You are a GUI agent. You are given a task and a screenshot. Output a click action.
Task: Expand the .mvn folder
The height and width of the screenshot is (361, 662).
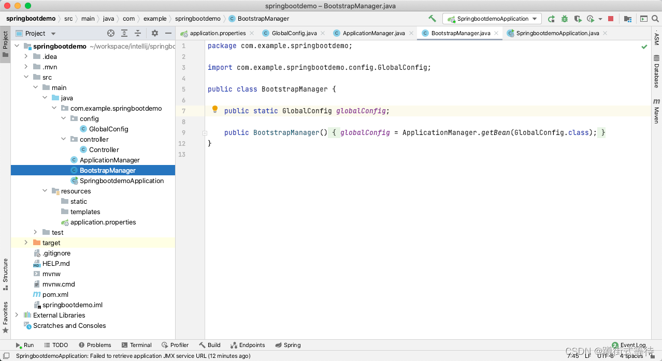26,67
